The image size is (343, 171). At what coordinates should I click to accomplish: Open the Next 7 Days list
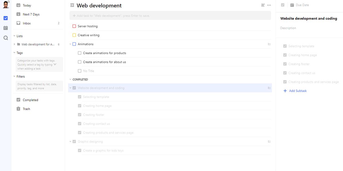tap(31, 14)
